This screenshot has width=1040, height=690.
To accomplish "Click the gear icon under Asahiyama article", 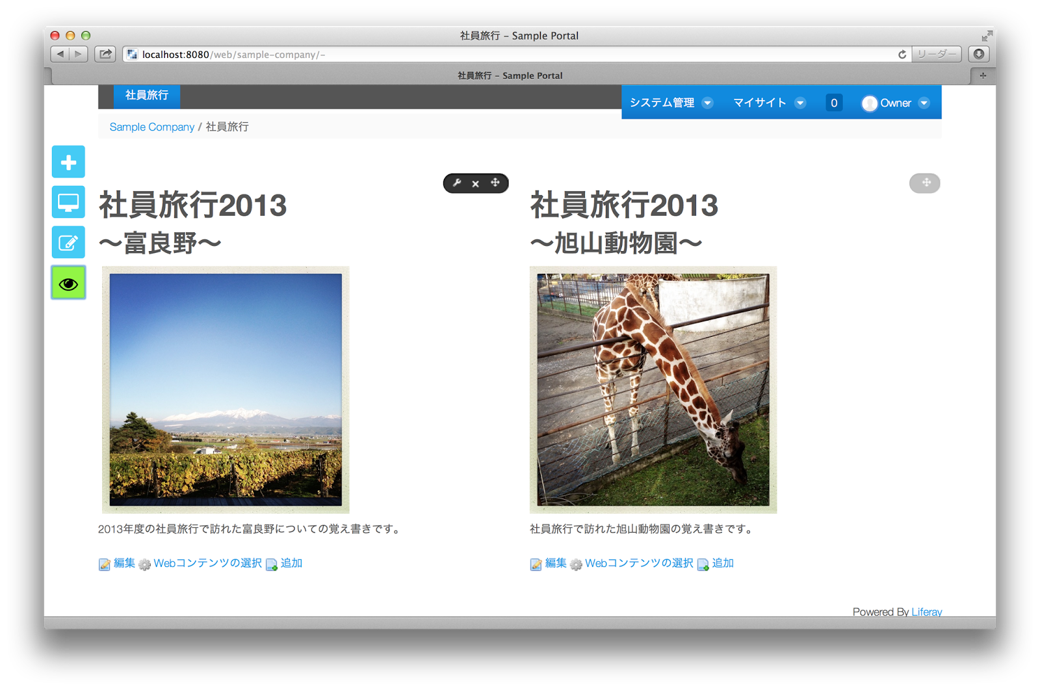I will point(576,564).
